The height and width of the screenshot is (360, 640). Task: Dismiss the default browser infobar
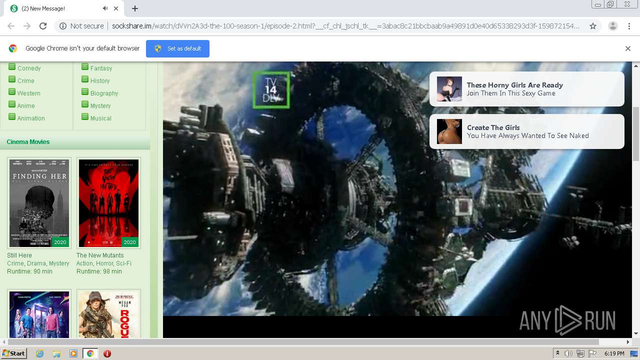pyautogui.click(x=627, y=48)
